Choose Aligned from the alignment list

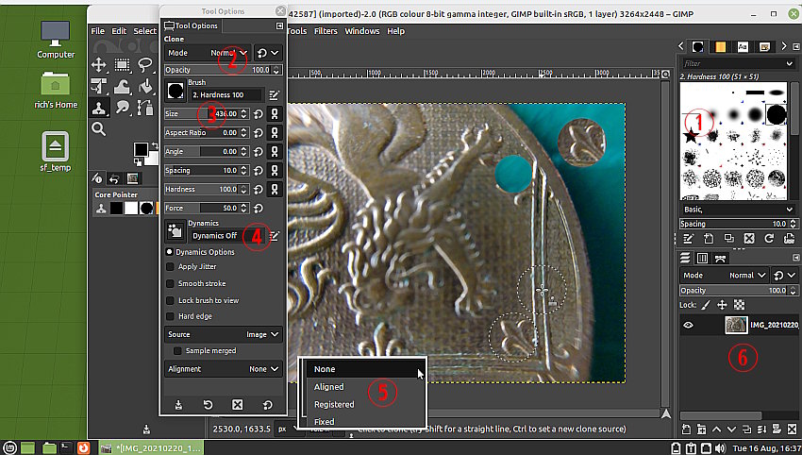point(329,387)
